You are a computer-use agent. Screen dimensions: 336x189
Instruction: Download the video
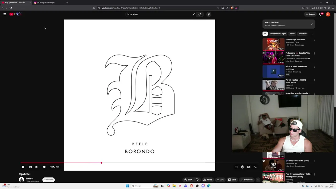coord(246,180)
